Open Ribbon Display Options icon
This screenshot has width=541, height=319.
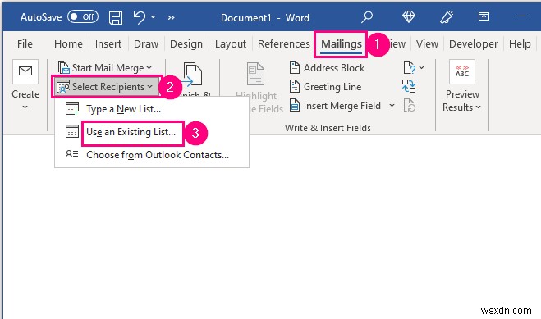click(484, 16)
